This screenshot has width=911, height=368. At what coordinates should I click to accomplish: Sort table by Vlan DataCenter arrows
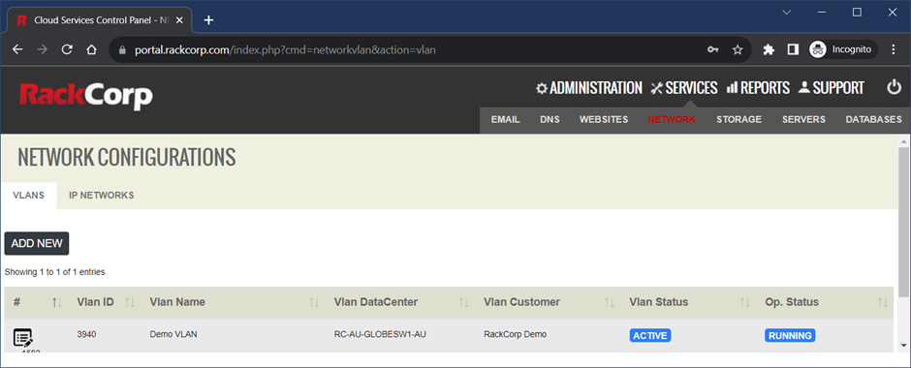[463, 302]
